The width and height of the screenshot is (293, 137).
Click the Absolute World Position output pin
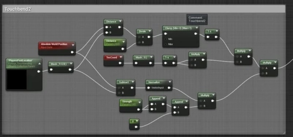click(x=72, y=52)
